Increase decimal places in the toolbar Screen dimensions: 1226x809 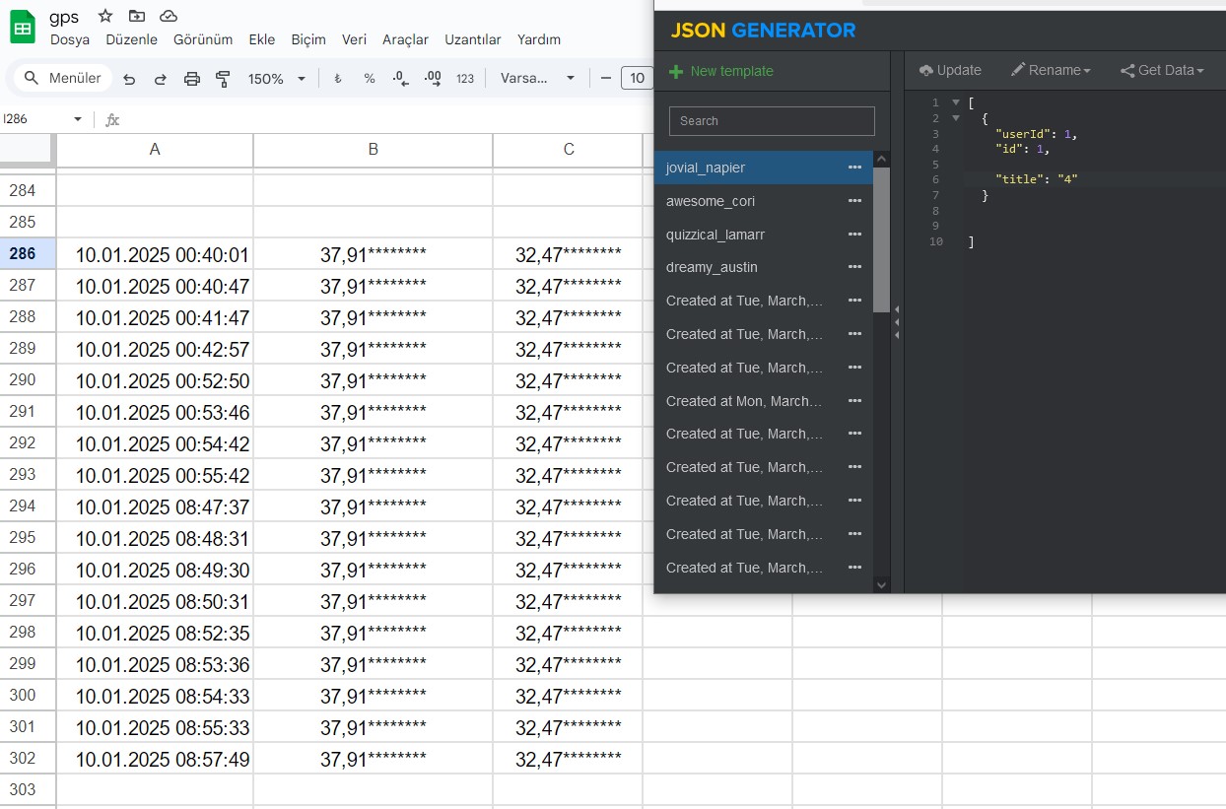[433, 79]
